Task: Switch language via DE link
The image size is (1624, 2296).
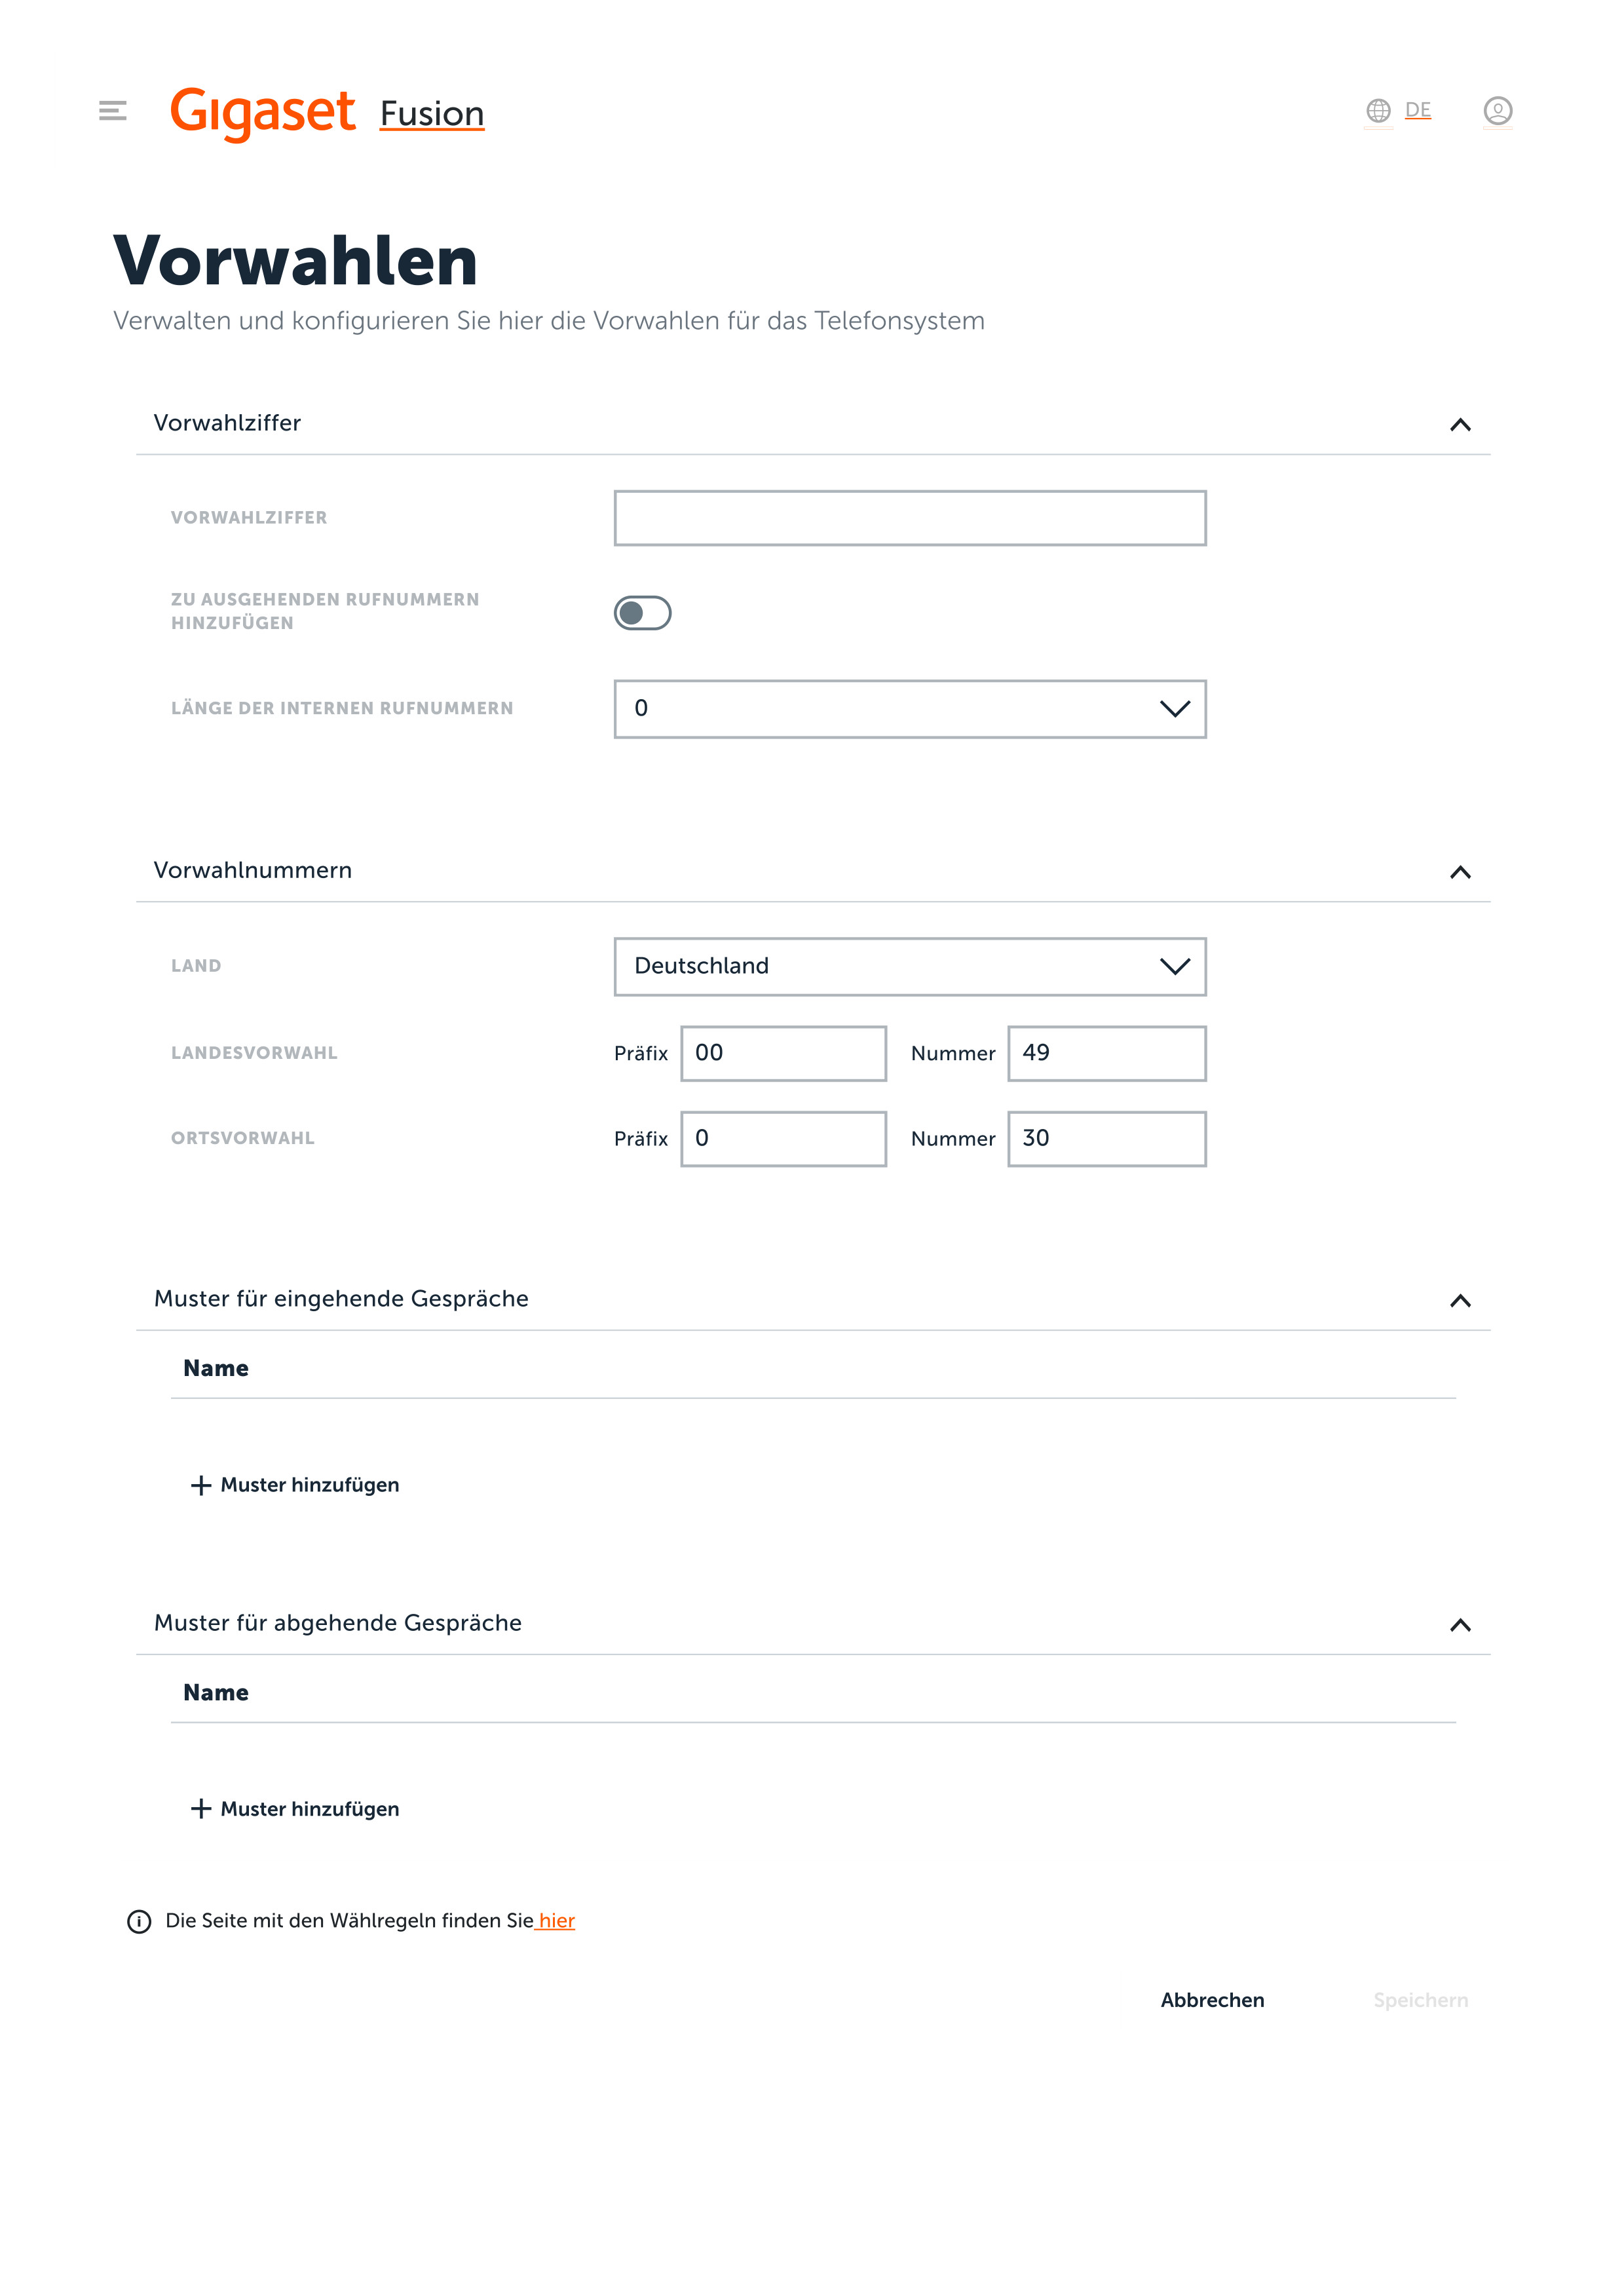Action: [1417, 110]
